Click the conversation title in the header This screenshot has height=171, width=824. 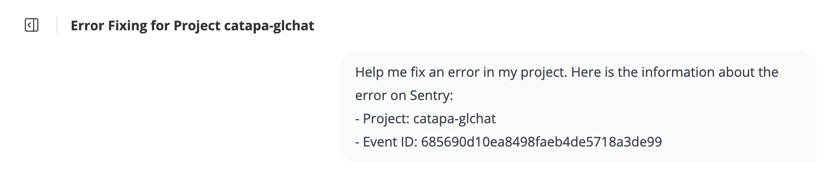point(192,26)
